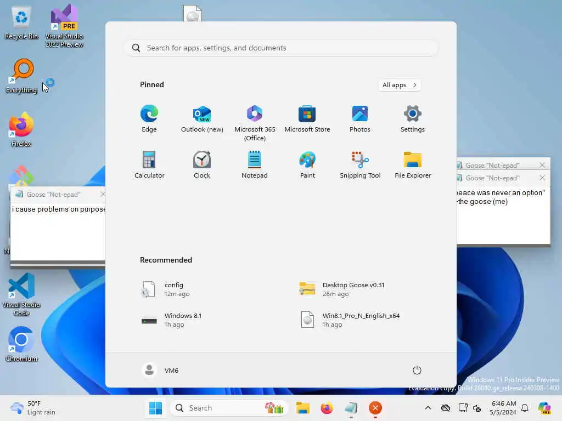Select the Chromium desktop shortcut
The height and width of the screenshot is (421, 562).
click(21, 344)
